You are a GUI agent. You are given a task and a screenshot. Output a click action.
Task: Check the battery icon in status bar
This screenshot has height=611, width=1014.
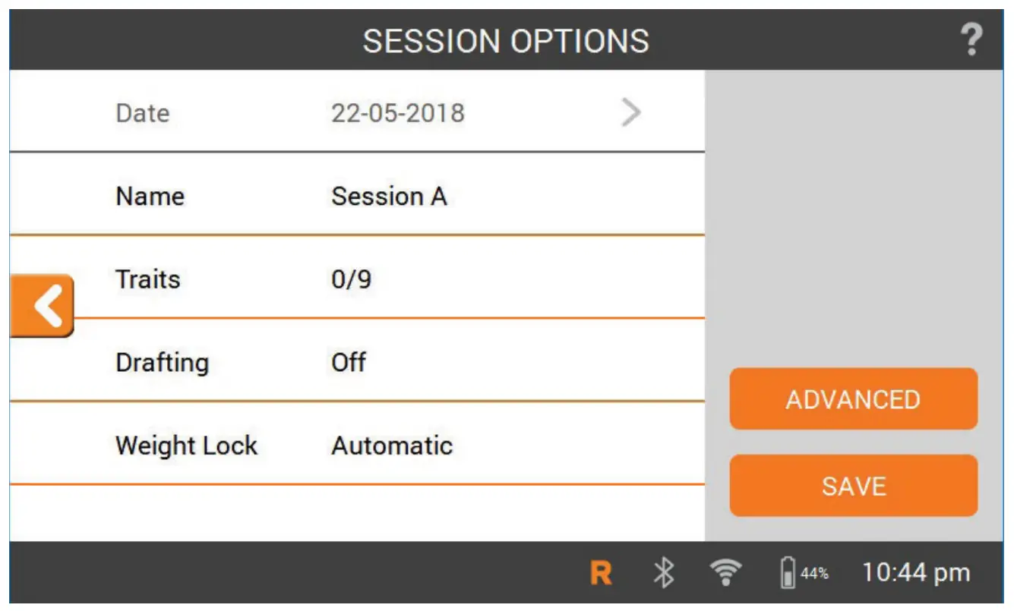pos(788,573)
